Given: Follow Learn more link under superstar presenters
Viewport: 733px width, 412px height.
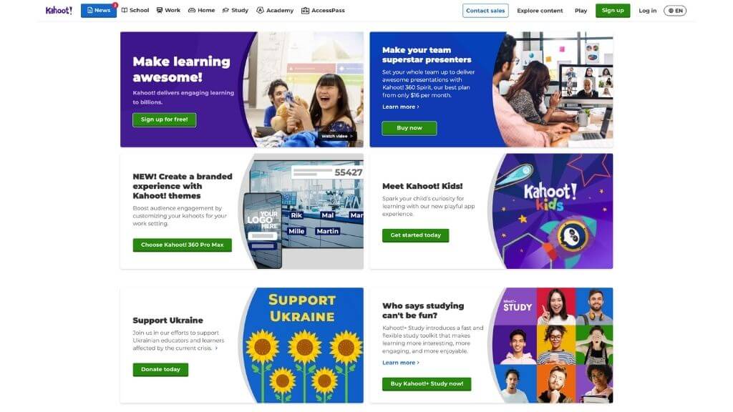Looking at the screenshot, I should point(401,107).
